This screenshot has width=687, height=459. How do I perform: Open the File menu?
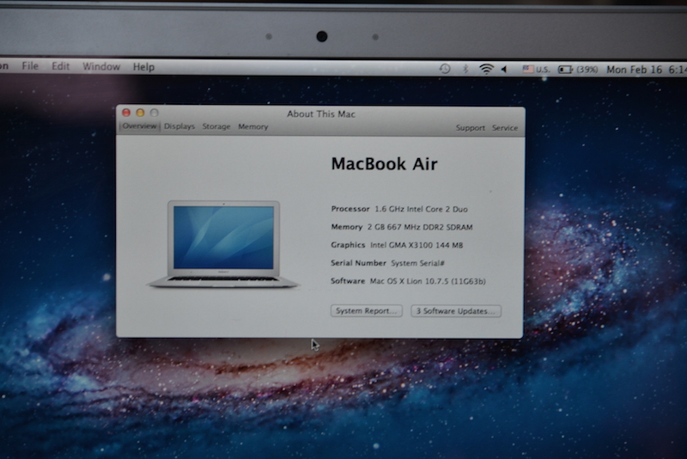point(30,66)
